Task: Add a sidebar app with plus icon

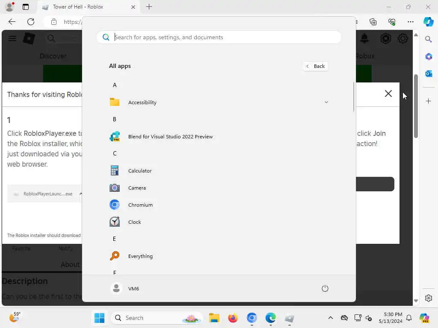Action: pos(429,101)
